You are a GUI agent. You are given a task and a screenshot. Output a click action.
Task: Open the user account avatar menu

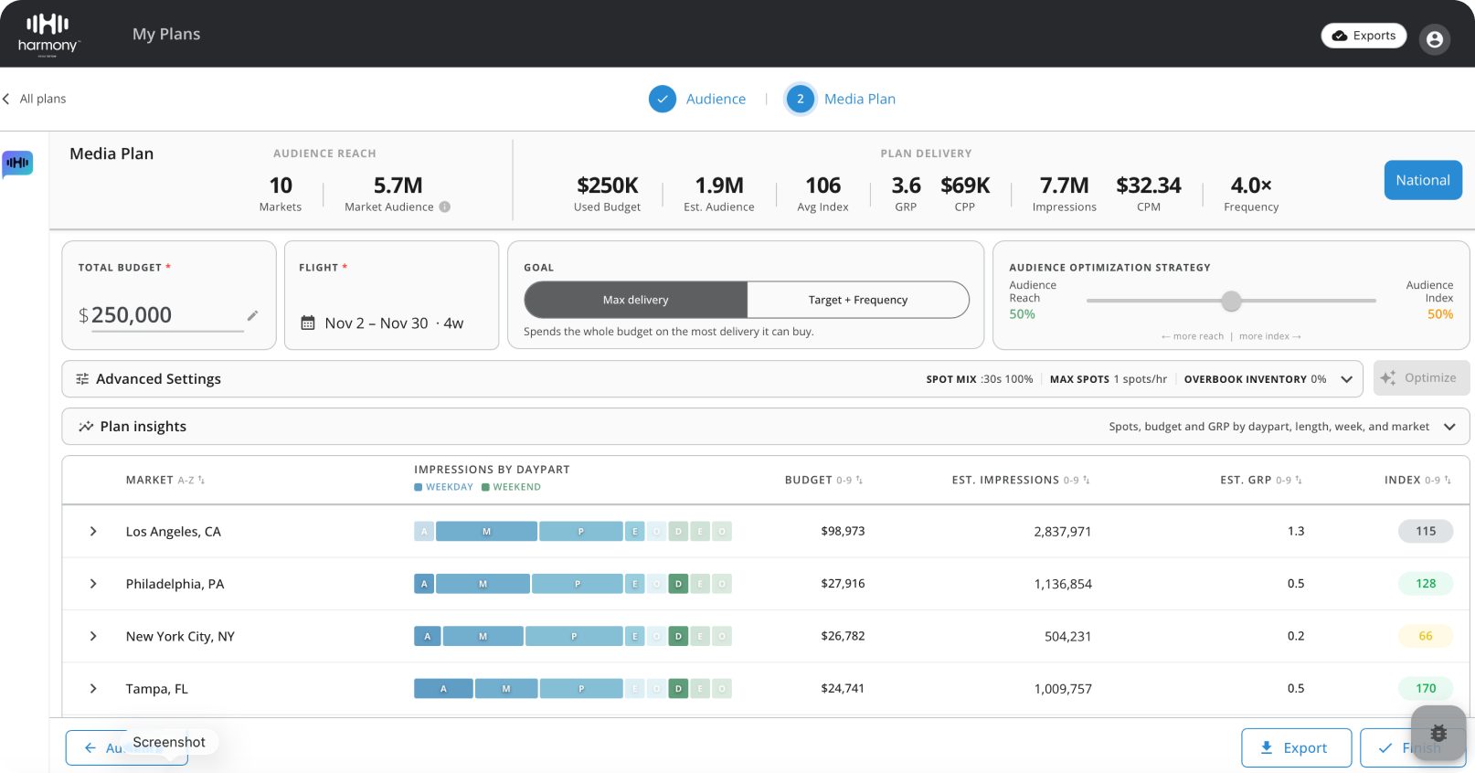(x=1434, y=38)
